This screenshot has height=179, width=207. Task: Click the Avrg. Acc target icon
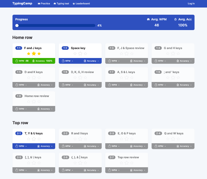pos(175,19)
